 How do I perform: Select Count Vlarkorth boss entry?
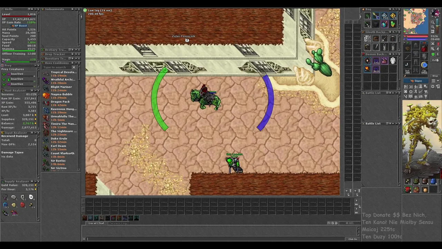pos(60,155)
